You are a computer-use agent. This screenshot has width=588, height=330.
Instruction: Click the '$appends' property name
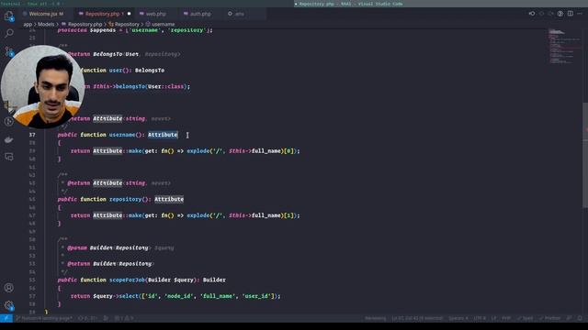pos(103,30)
